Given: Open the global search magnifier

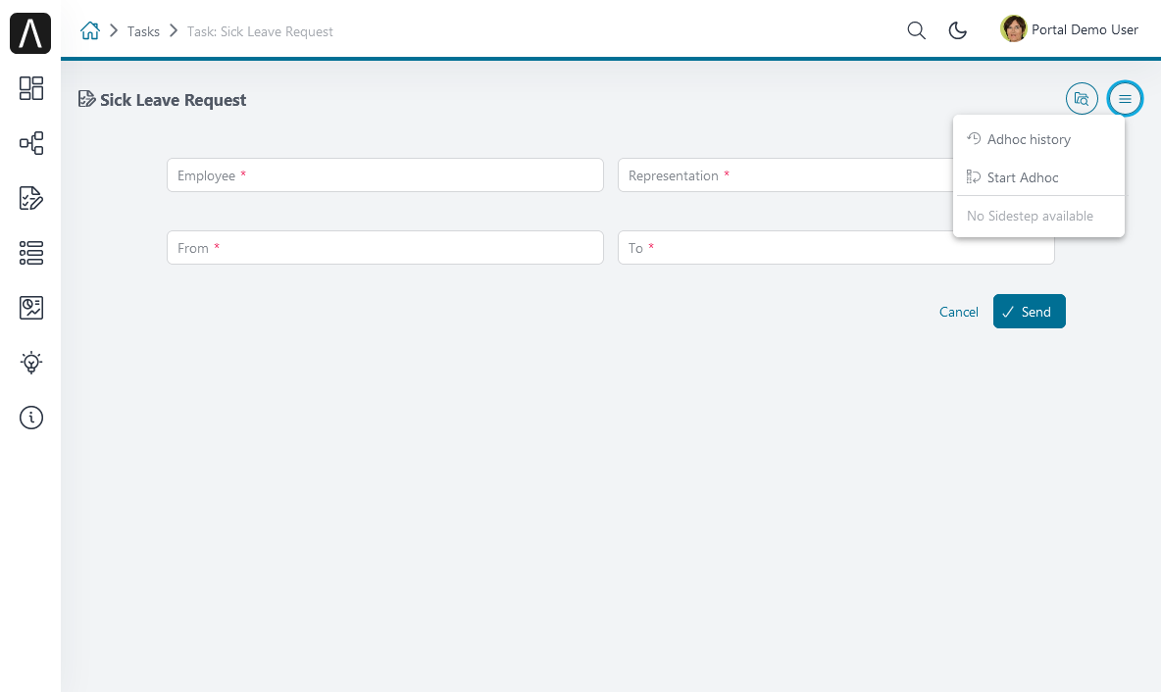Looking at the screenshot, I should pyautogui.click(x=916, y=30).
